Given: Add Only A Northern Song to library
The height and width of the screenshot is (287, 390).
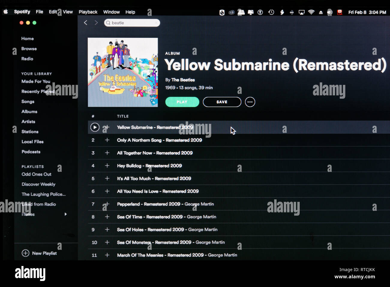Looking at the screenshot, I should tap(107, 140).
